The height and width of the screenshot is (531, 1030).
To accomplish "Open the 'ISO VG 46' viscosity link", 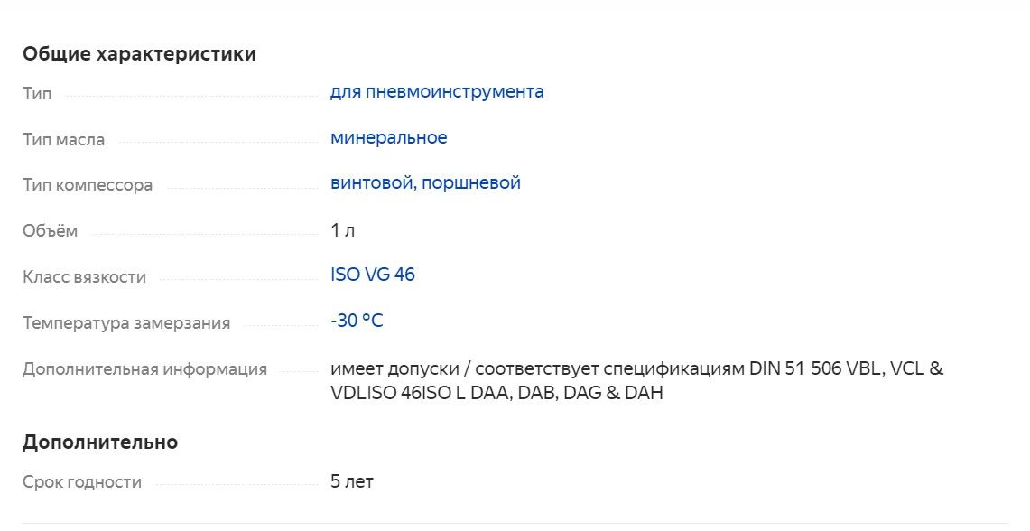I will [373, 275].
